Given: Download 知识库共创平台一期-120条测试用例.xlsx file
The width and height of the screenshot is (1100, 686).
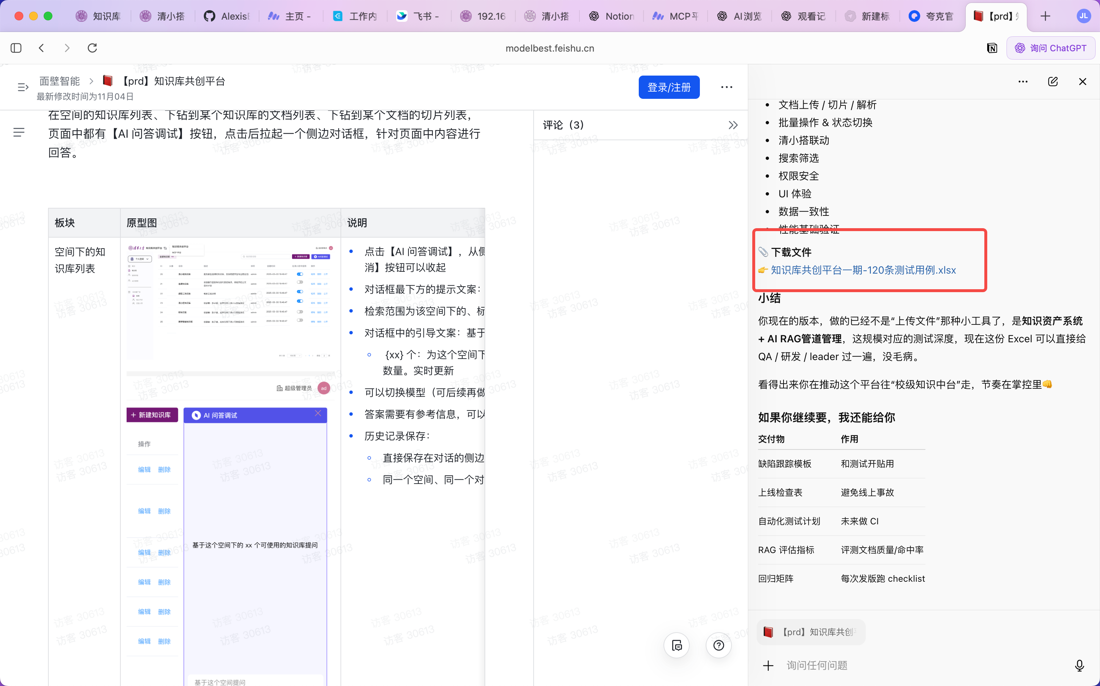Looking at the screenshot, I should coord(863,270).
